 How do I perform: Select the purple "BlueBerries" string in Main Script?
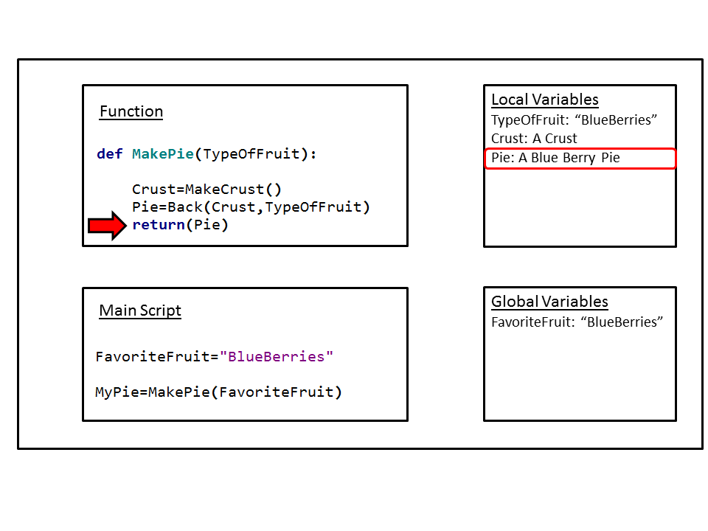[277, 357]
